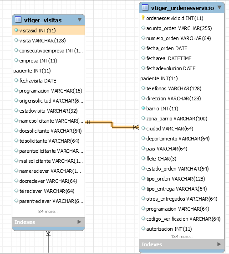Select the estado_orden VARCHAR(64) column
229x254 pixels.
[x=178, y=169]
